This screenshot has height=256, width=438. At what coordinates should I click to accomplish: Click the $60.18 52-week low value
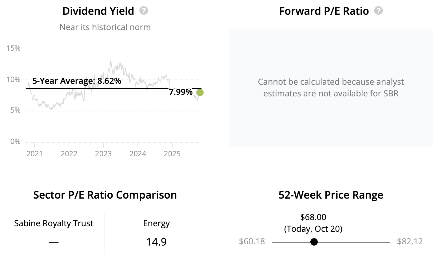252,242
